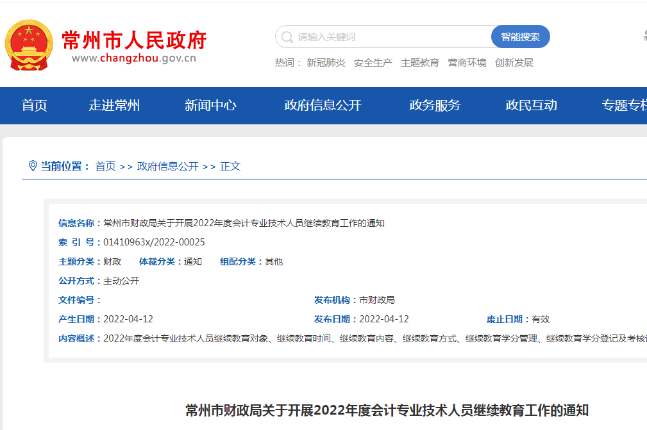This screenshot has width=647, height=430.
Task: Click the 公开方式 value 主动公开
Action: 121,281
